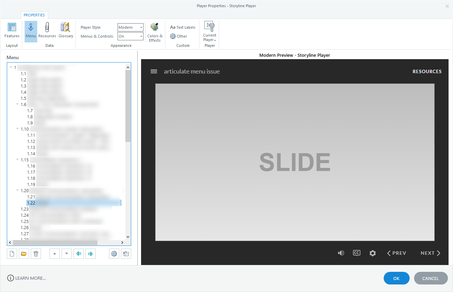Click the CANCEL button

pos(430,278)
